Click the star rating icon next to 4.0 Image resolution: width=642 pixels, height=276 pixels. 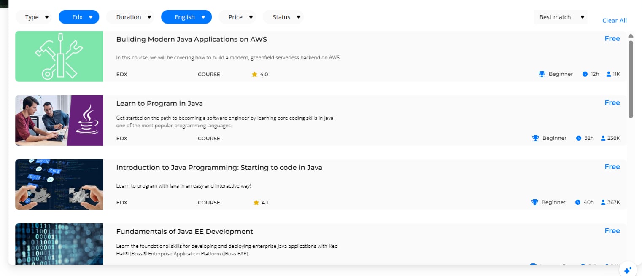point(254,74)
